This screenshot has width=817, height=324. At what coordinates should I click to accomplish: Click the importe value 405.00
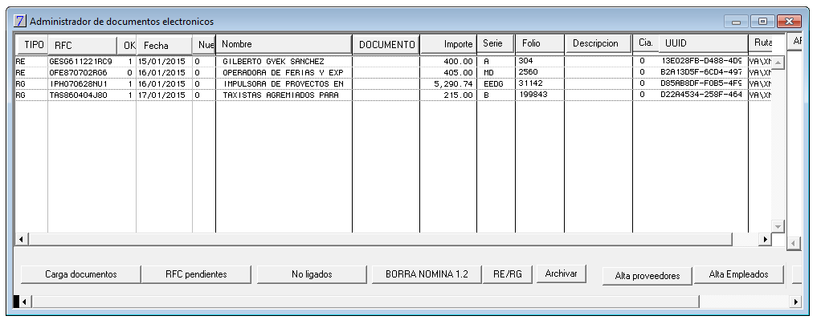(x=458, y=72)
